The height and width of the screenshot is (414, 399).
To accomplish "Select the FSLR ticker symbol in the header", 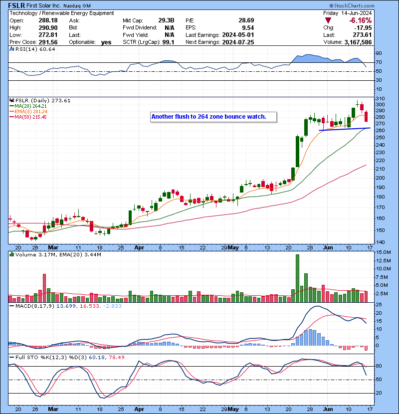I will [x=16, y=5].
